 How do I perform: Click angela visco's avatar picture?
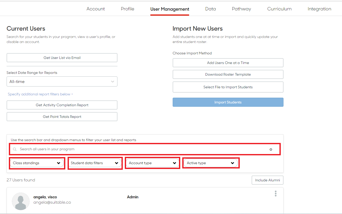coord(21,201)
